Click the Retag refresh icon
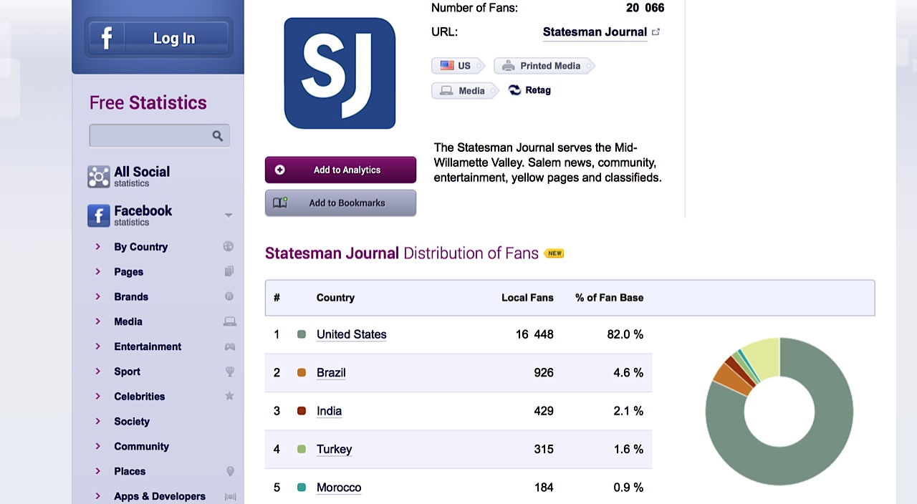The width and height of the screenshot is (917, 504). [x=514, y=90]
